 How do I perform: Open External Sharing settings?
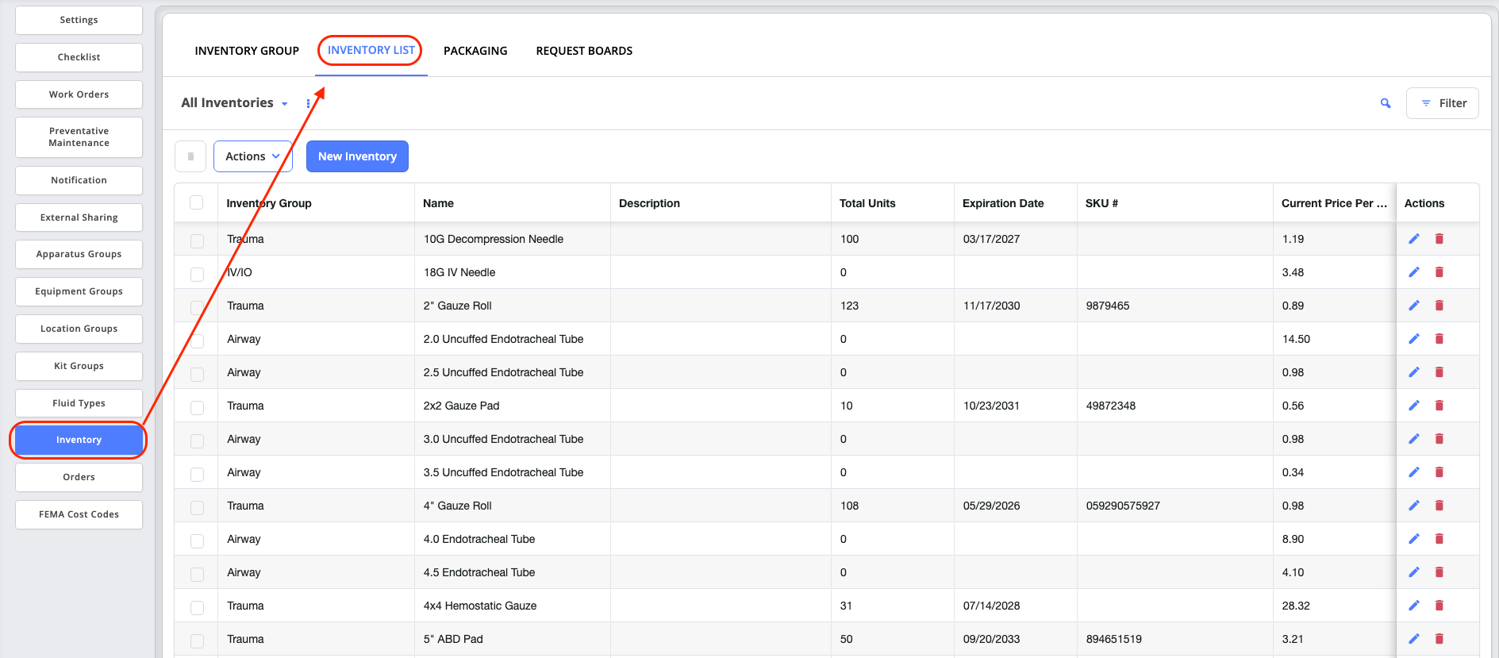tap(79, 217)
